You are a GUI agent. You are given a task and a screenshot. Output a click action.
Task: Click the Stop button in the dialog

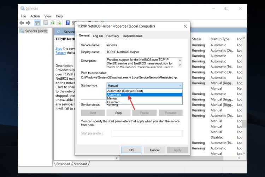click(x=118, y=113)
